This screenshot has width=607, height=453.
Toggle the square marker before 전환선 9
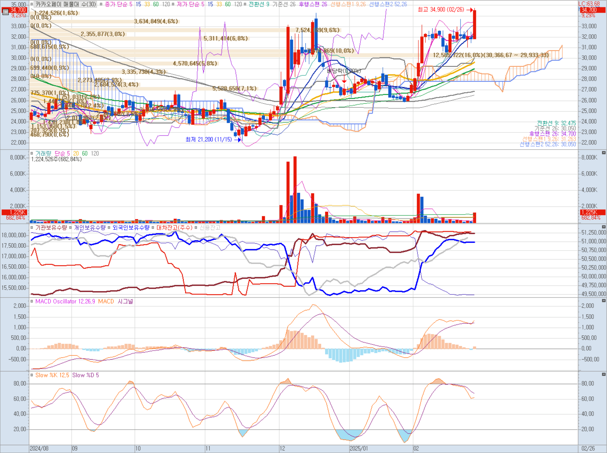point(245,4)
